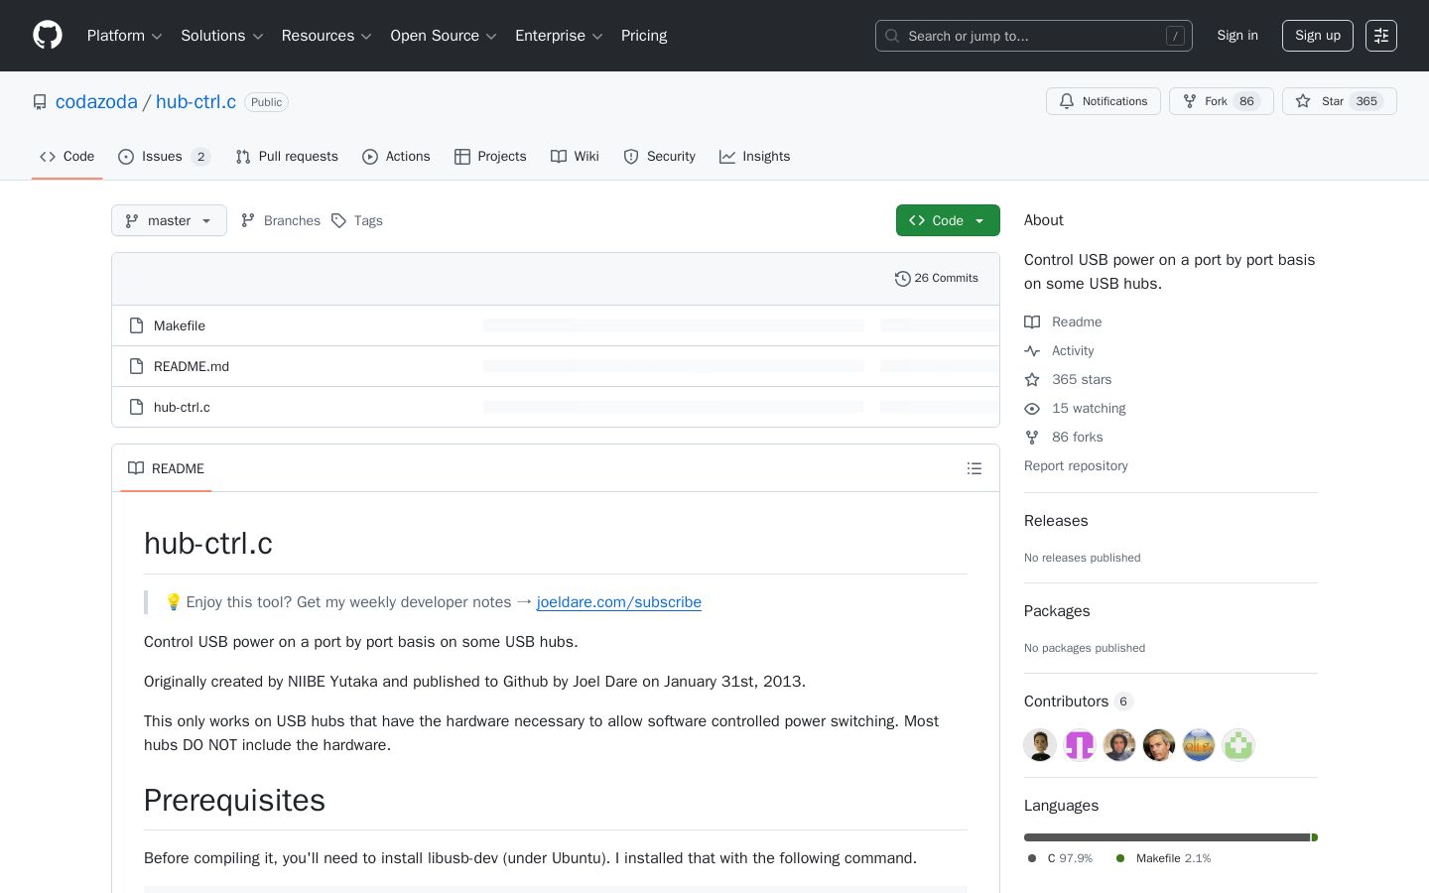
Task: Open the Security tab
Action: [659, 157]
